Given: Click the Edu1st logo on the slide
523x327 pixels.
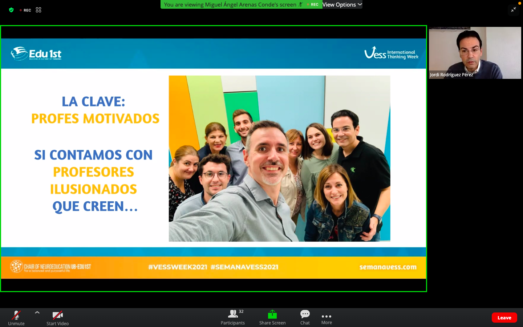Looking at the screenshot, I should coord(36,54).
